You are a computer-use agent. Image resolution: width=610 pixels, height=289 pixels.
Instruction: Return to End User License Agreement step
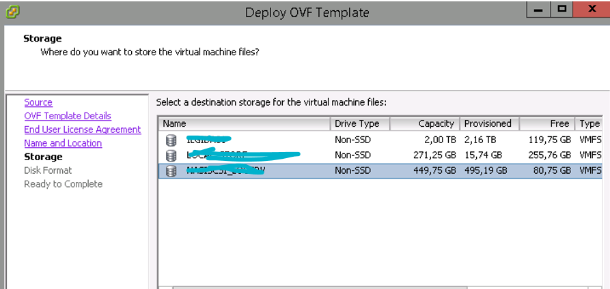pyautogui.click(x=83, y=130)
